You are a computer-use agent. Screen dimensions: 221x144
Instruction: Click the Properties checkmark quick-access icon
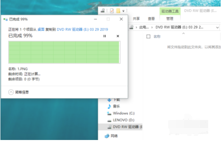pos(112,11)
